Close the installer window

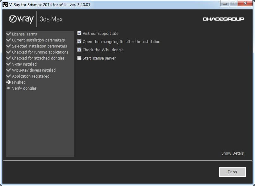[x=245, y=3]
